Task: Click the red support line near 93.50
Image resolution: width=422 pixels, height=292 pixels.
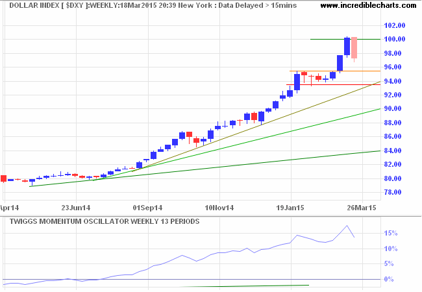Action: (334, 85)
